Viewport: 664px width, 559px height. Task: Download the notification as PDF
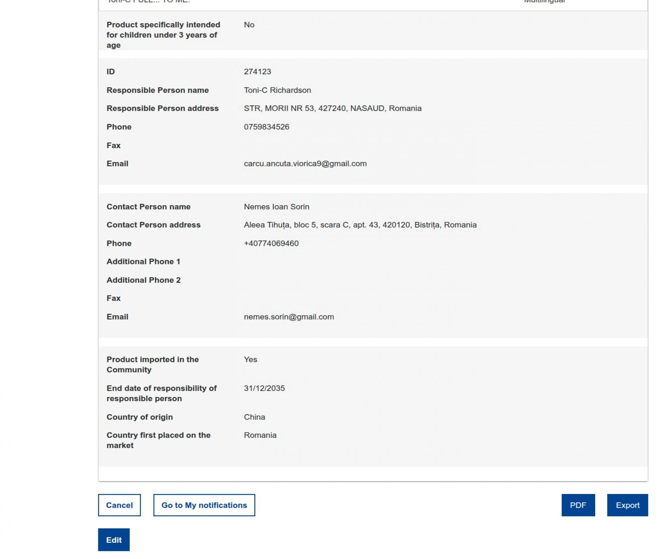(x=578, y=505)
